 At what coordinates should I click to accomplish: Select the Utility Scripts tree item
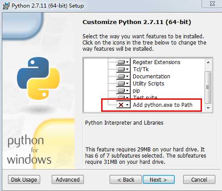pyautogui.click(x=148, y=84)
